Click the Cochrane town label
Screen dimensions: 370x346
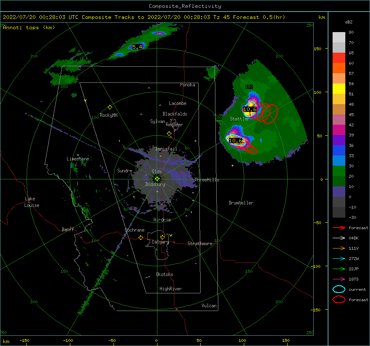(134, 230)
